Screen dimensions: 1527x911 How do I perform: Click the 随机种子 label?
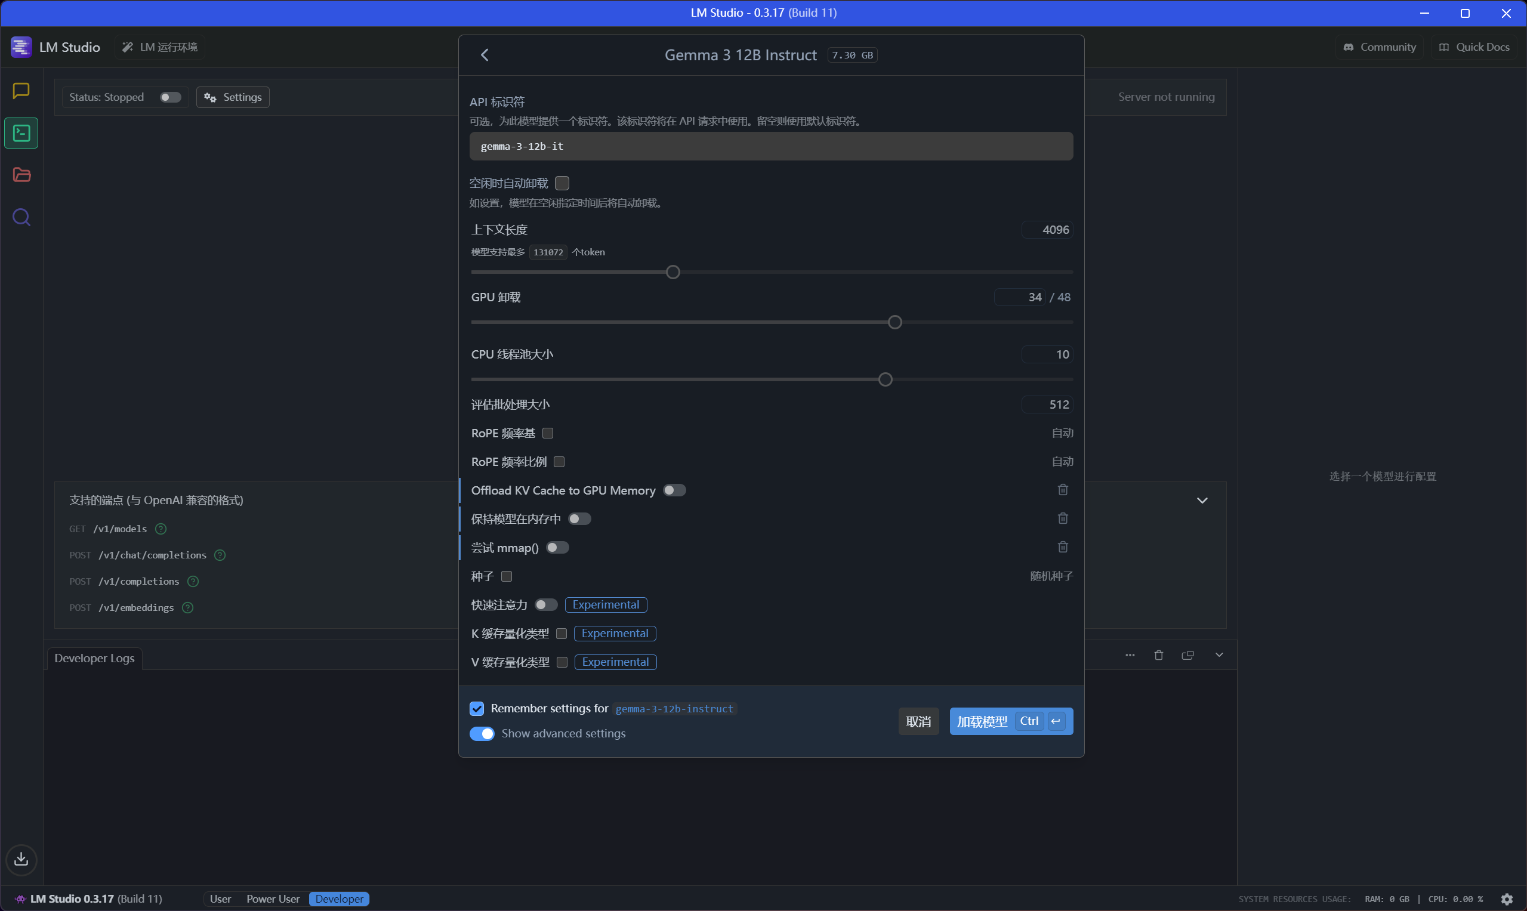[1051, 576]
